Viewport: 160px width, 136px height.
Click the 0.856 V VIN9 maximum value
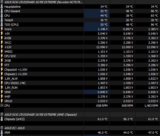pyautogui.click(x=153, y=92)
